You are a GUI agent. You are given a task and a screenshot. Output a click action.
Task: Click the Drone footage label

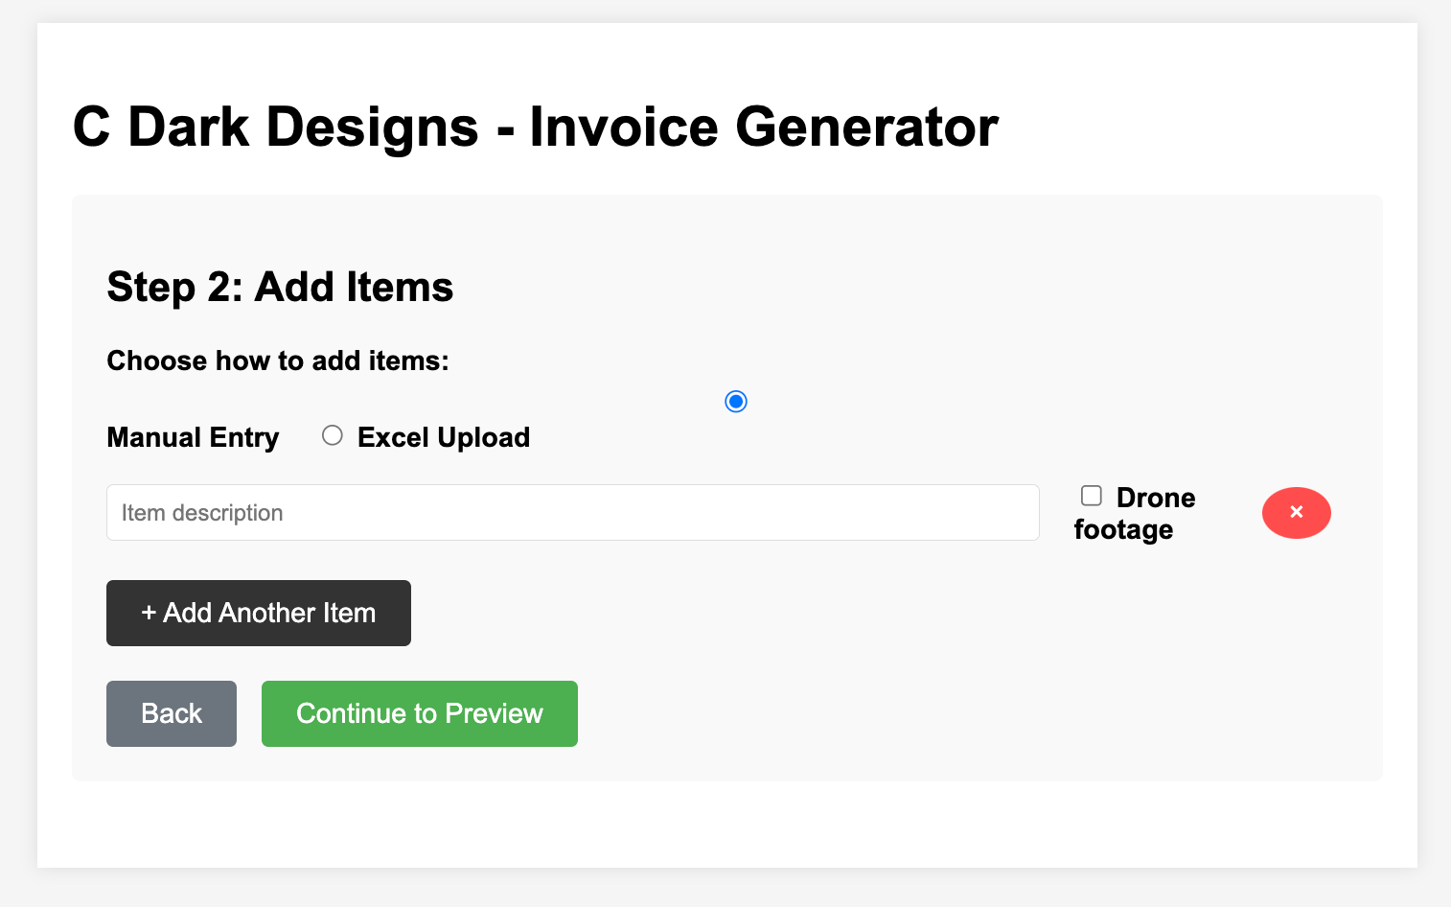1135,514
